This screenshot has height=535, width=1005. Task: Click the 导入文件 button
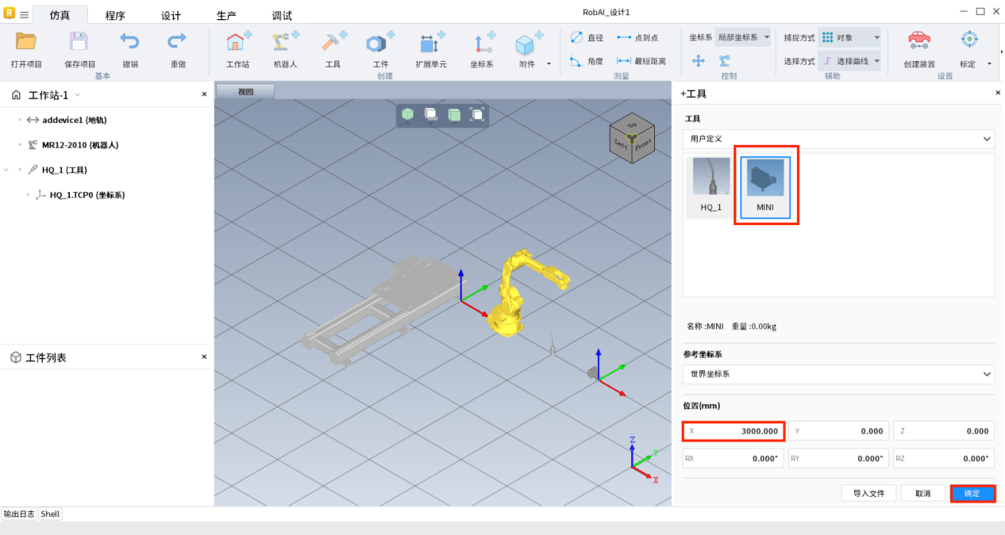coord(868,493)
